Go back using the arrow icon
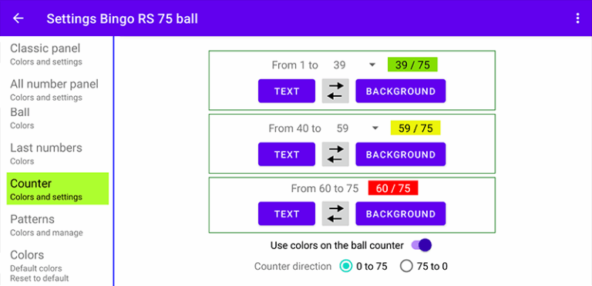592x286 pixels. (x=18, y=18)
